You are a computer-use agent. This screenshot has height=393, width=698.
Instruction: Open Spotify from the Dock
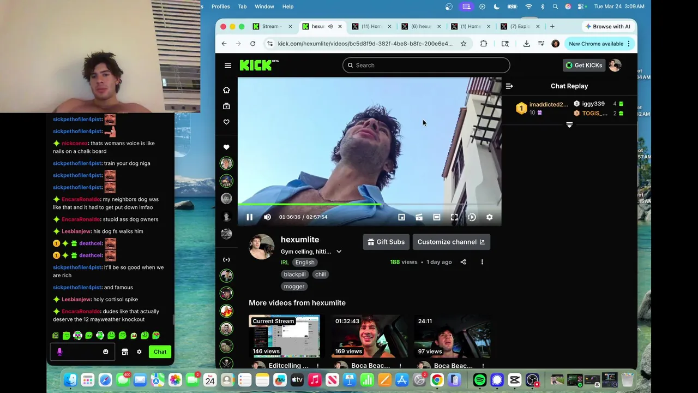[480, 379]
